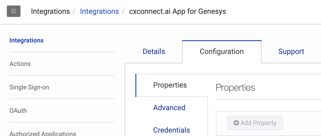Viewport: 321px width, 136px height.
Task: Select the Properties vertical sub-tab
Action: tap(170, 85)
